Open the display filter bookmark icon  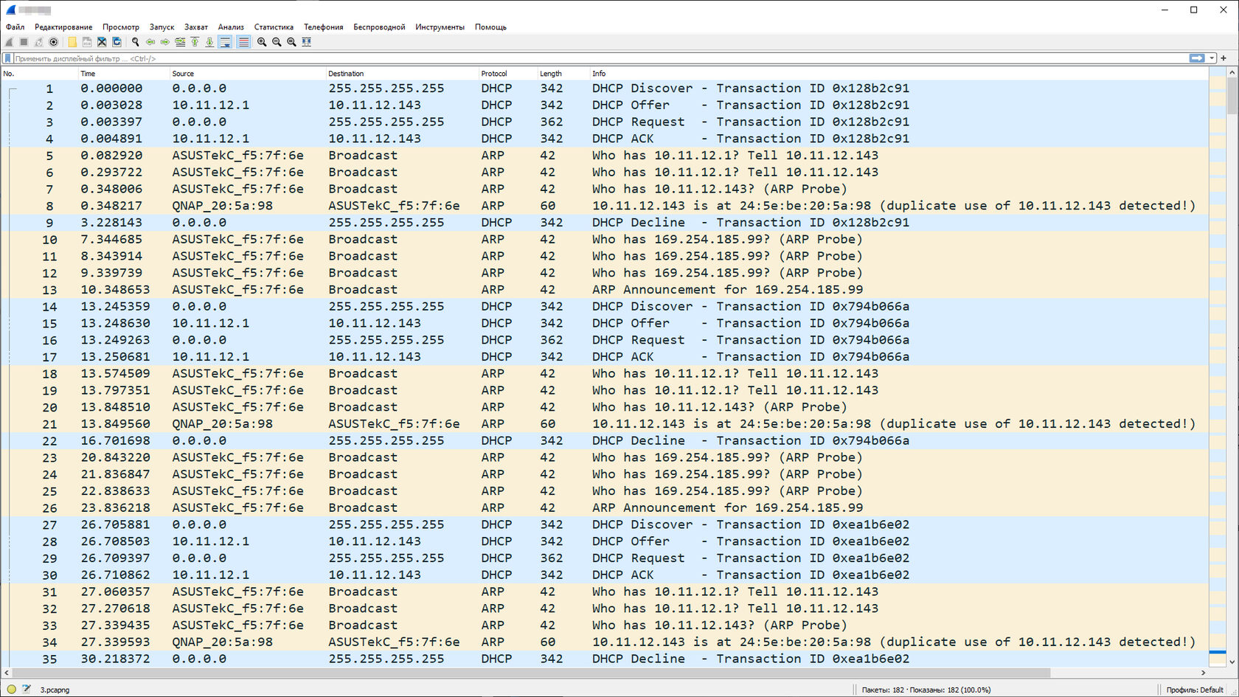pyautogui.click(x=8, y=58)
